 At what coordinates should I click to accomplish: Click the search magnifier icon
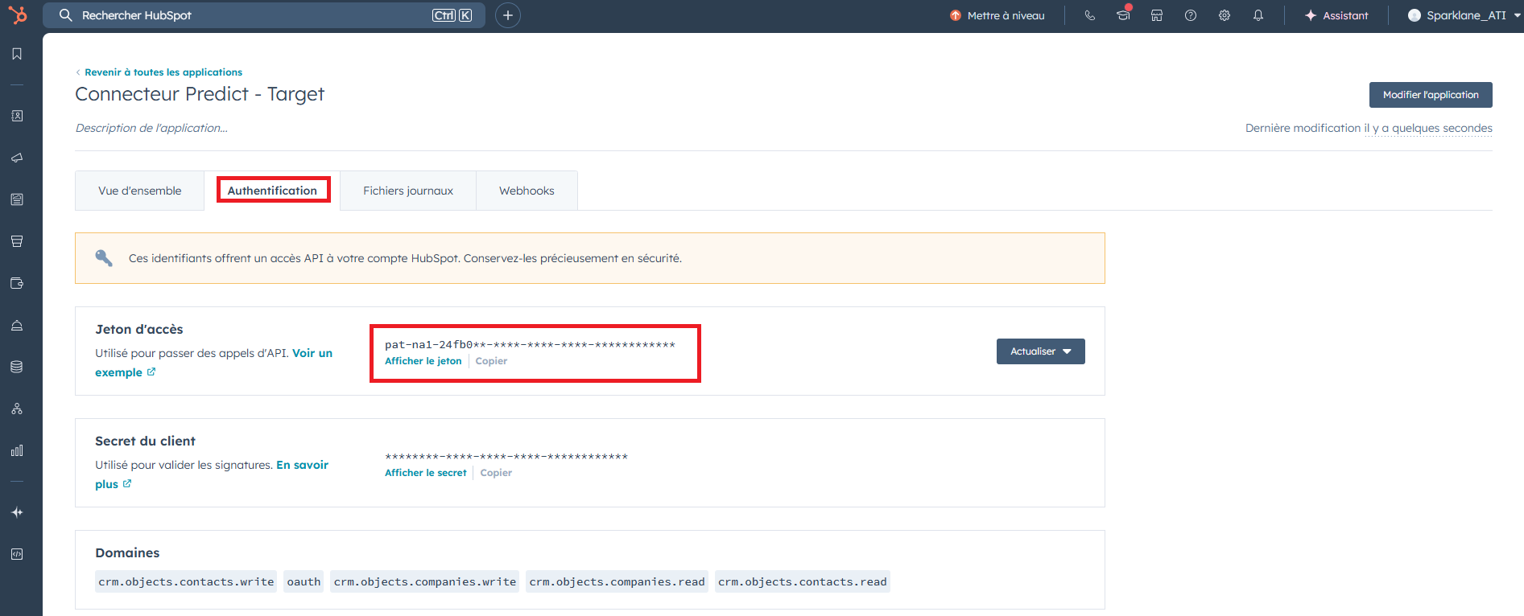pyautogui.click(x=66, y=15)
